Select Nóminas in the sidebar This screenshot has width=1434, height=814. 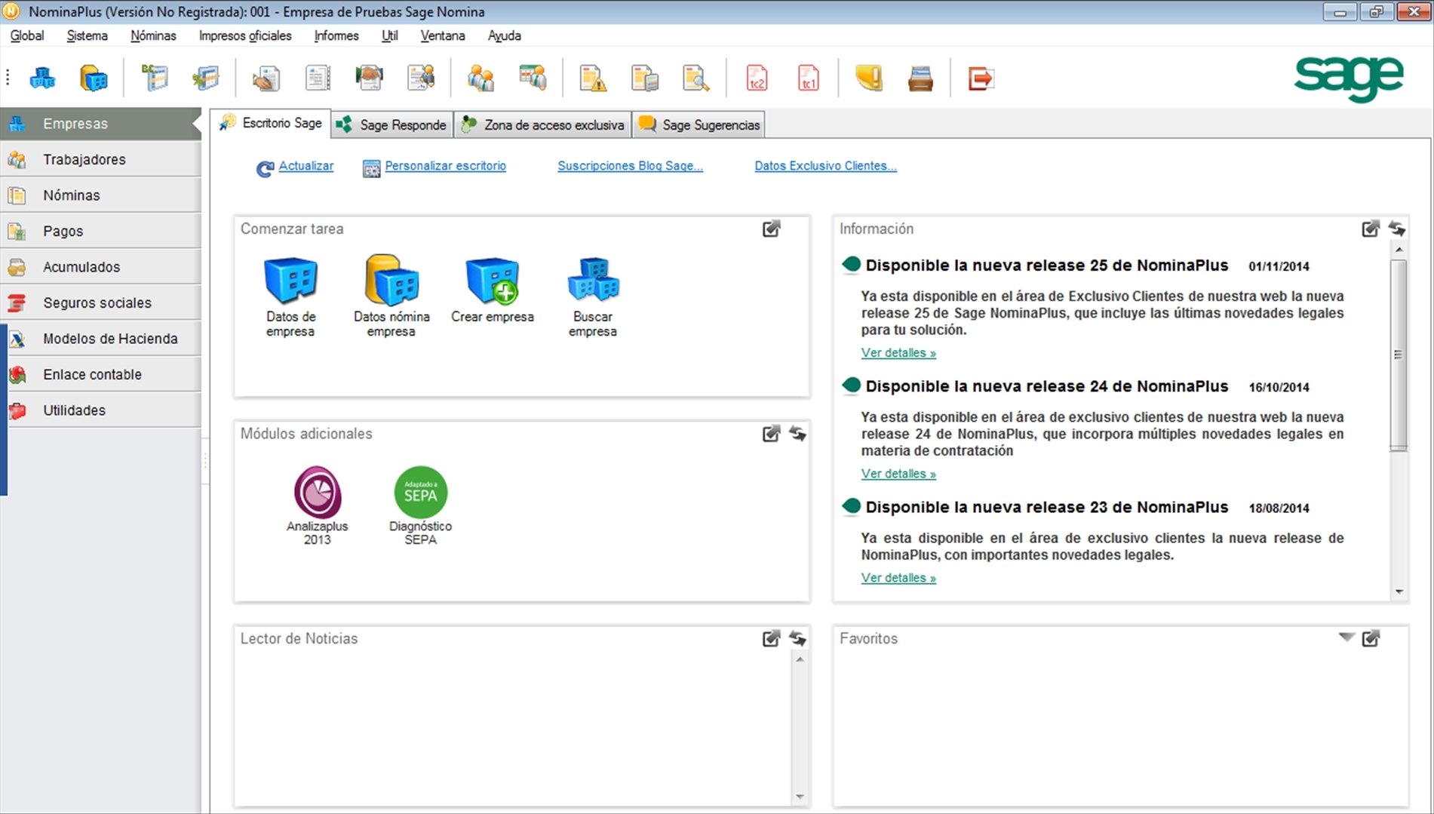(100, 195)
